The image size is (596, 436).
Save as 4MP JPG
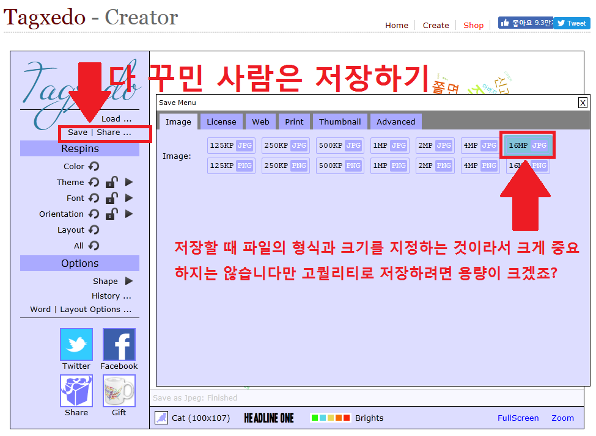pos(480,145)
